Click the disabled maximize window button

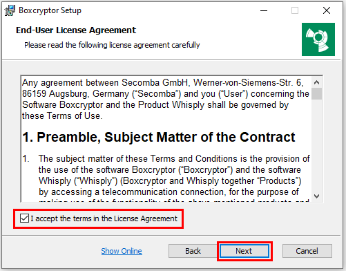[x=295, y=10]
